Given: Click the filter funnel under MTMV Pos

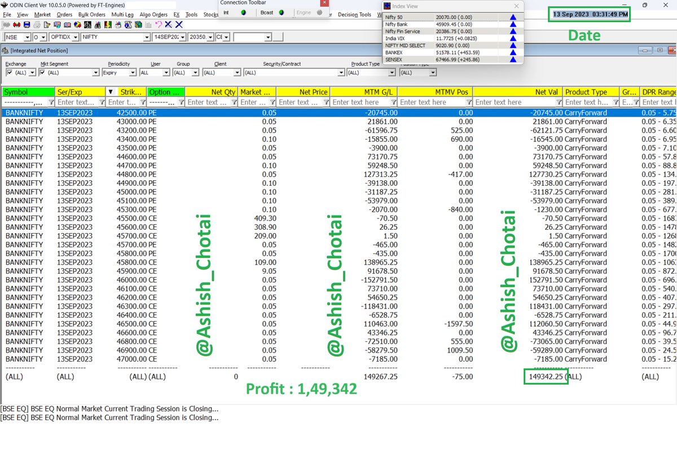Looking at the screenshot, I should [x=468, y=102].
